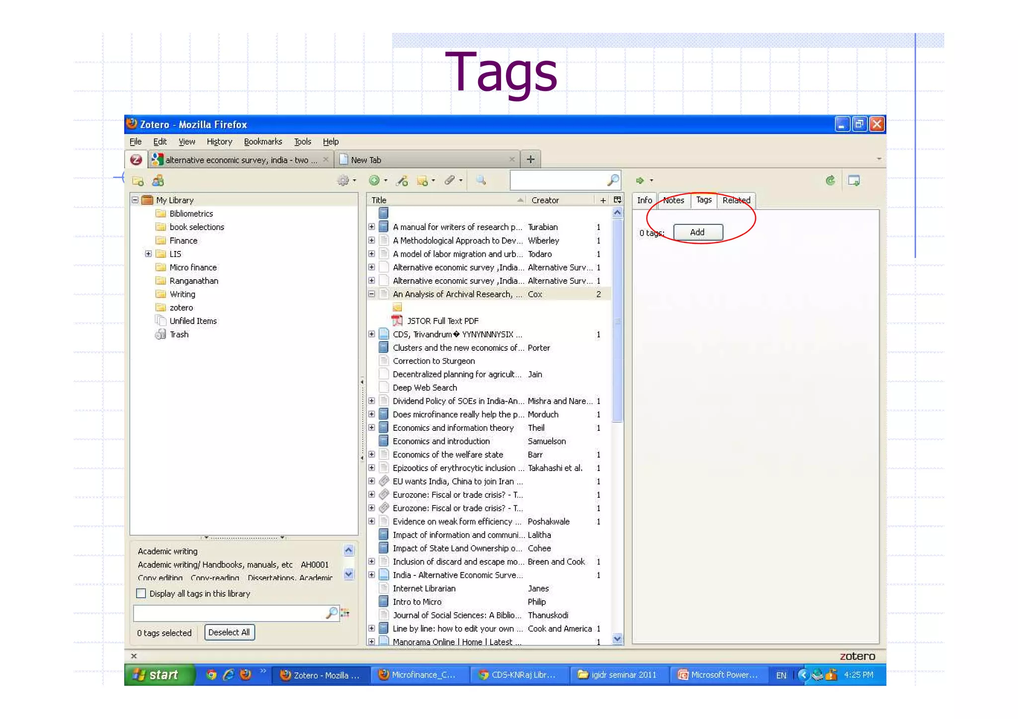The image size is (1018, 719).
Task: Open Locate dropdown arrow
Action: tap(651, 181)
